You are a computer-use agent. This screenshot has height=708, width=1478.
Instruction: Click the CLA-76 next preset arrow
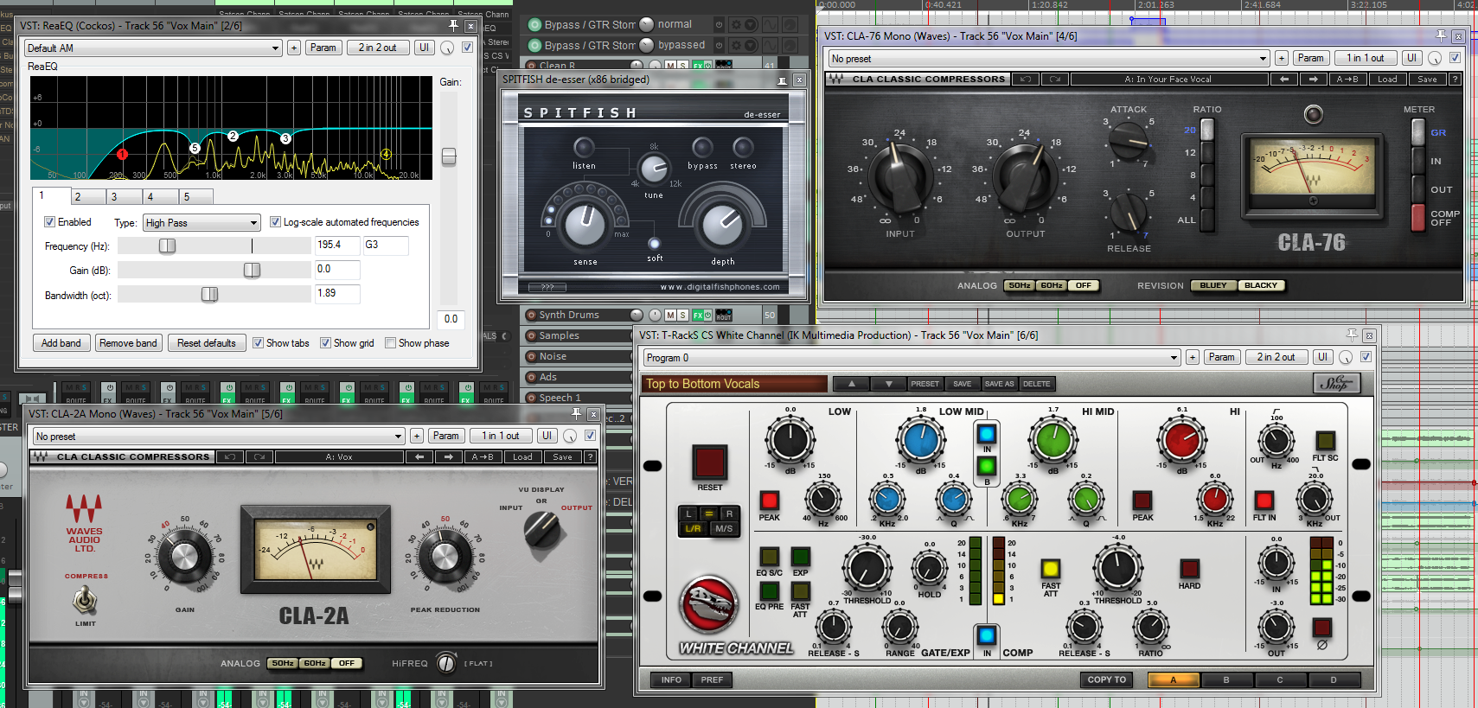pyautogui.click(x=1314, y=79)
